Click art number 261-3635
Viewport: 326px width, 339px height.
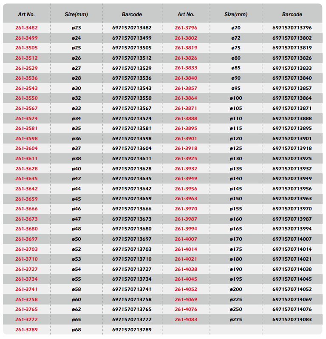click(x=26, y=178)
